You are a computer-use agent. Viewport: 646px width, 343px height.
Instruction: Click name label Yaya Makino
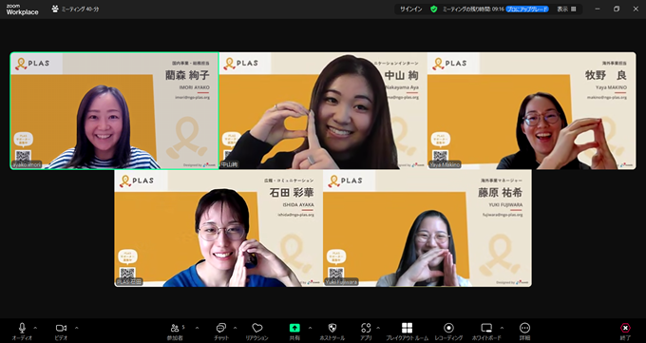click(x=445, y=164)
